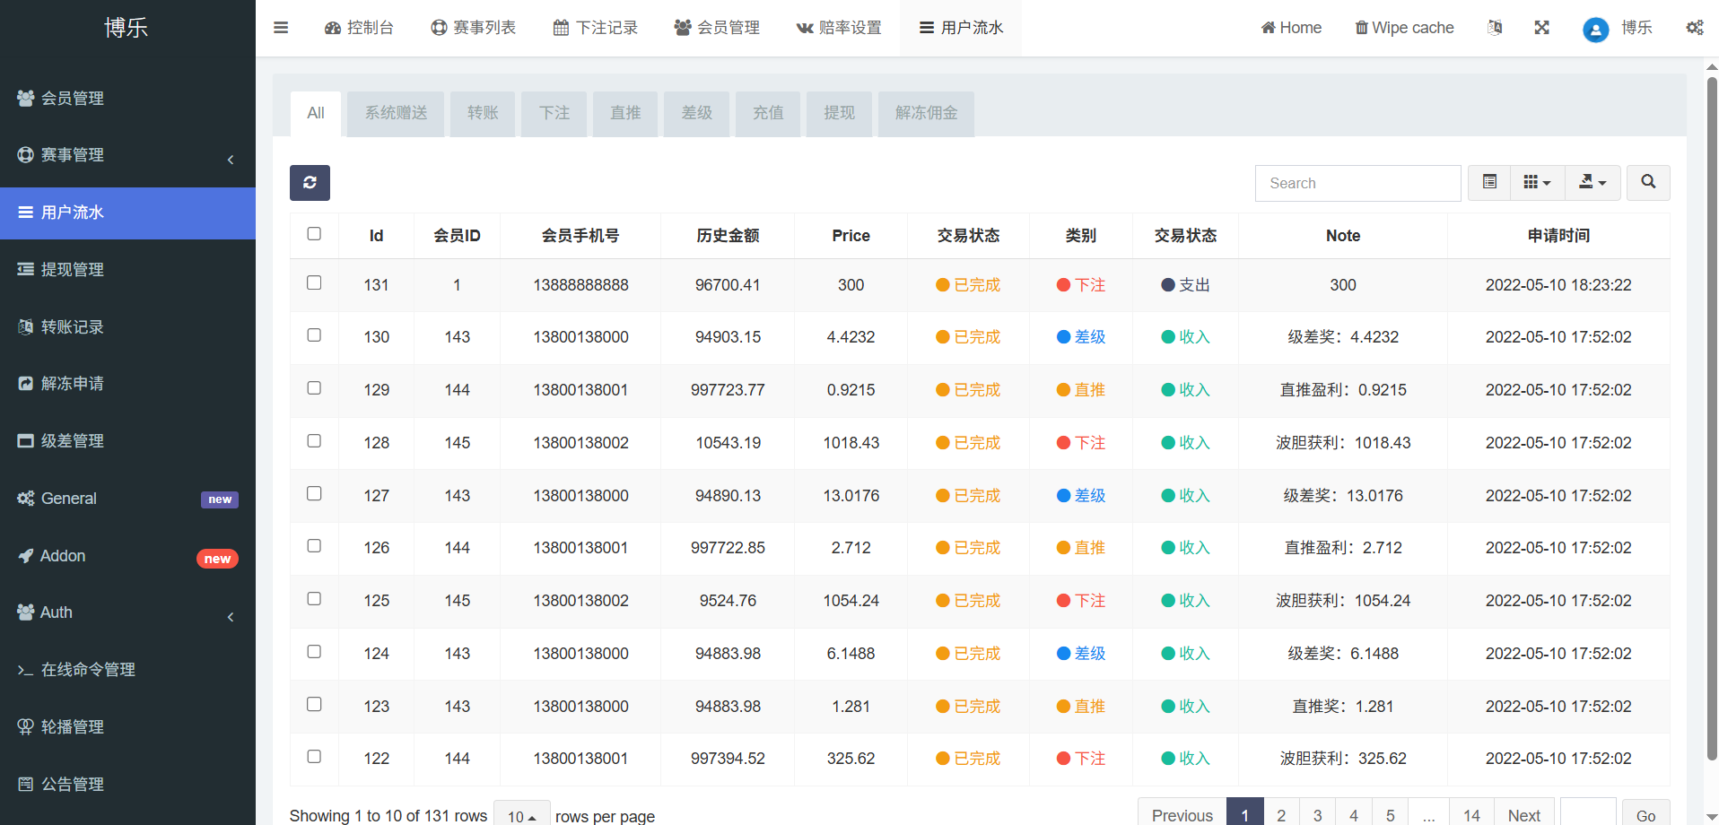1719x825 pixels.
Task: Switch to the 充值 filter tab
Action: point(768,113)
